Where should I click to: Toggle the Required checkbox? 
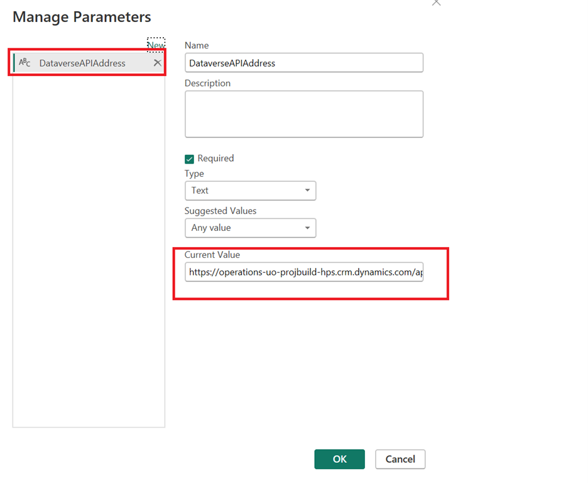189,159
